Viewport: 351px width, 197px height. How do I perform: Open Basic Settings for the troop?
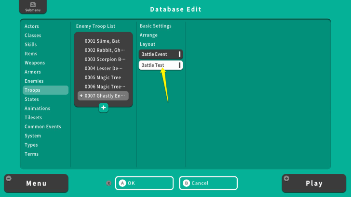pyautogui.click(x=155, y=26)
